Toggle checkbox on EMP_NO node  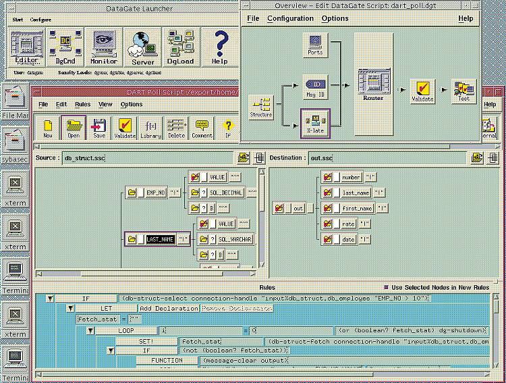point(141,193)
